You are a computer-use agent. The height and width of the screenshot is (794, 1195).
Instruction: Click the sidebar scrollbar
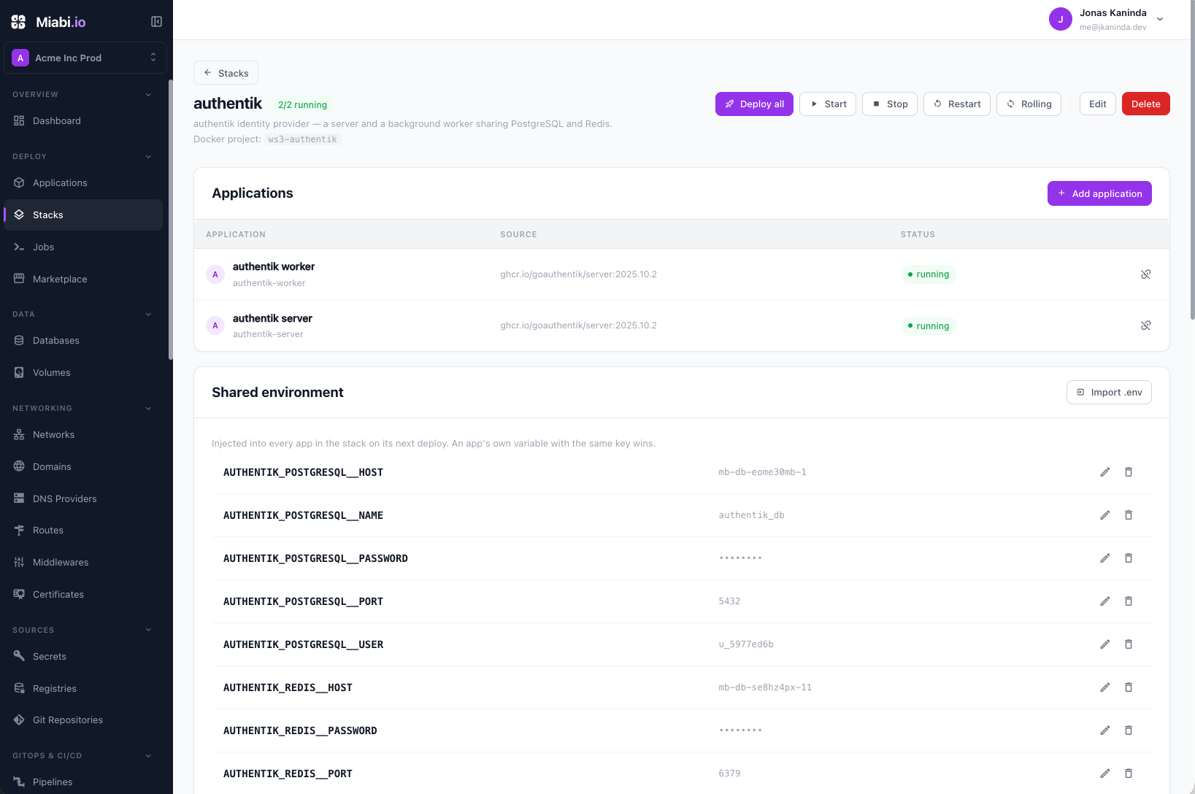pos(171,219)
